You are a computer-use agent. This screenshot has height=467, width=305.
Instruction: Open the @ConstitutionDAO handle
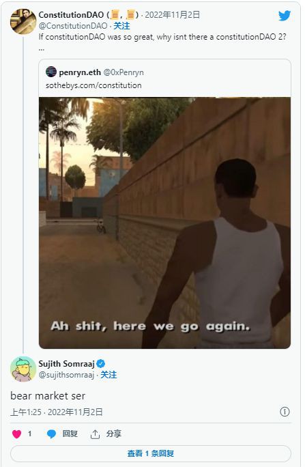pos(73,26)
